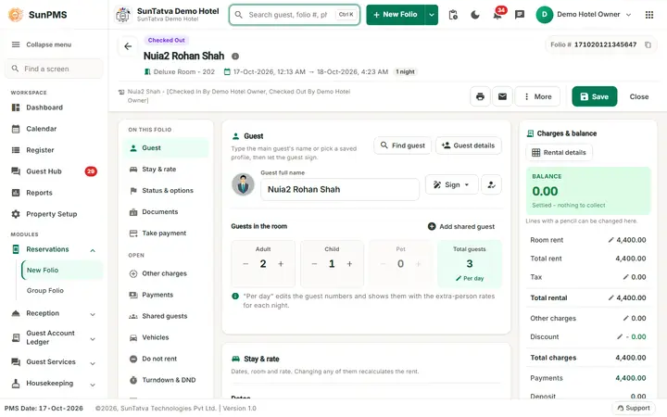Edit Other charges pencil icon
This screenshot has height=417, width=667.
625,318
